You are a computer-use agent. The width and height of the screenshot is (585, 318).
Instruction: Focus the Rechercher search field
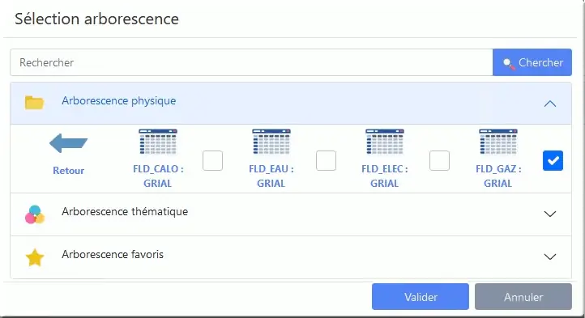251,62
